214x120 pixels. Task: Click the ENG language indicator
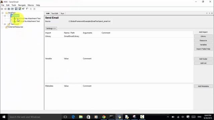pos(199,117)
